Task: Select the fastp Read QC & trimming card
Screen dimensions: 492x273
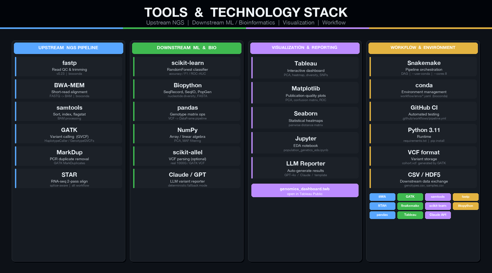Action: 69,67
